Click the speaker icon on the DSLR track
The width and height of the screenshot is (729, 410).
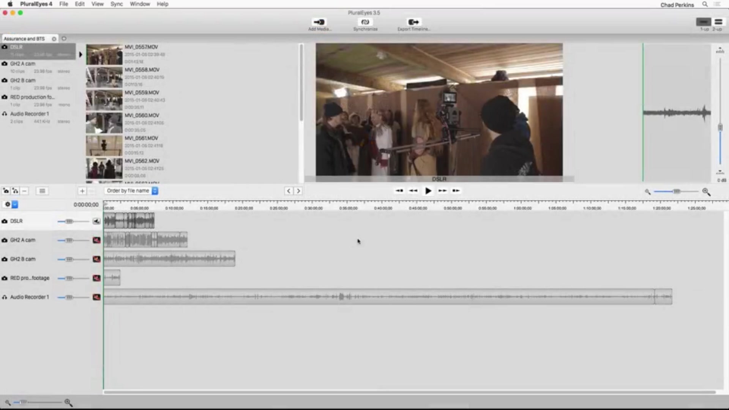96,221
